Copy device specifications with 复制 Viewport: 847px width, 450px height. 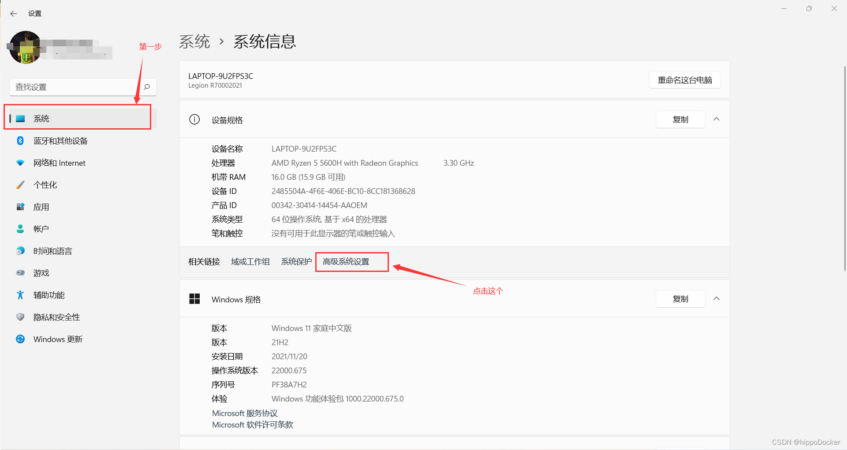680,119
